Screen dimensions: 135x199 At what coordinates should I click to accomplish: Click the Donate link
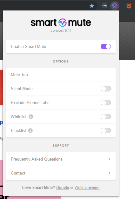63,188
